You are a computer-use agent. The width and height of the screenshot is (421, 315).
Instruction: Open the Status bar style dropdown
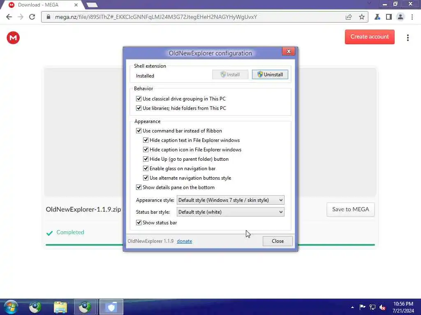point(230,212)
